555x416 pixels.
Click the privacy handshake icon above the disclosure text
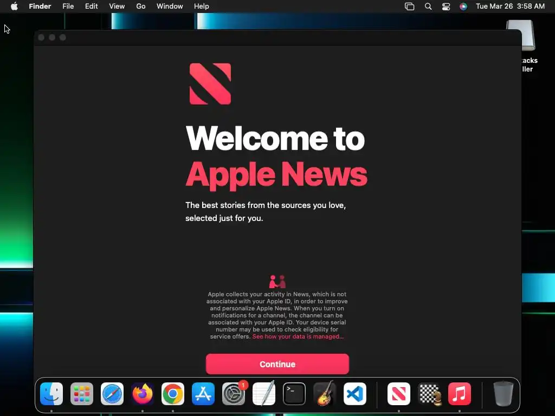click(277, 282)
